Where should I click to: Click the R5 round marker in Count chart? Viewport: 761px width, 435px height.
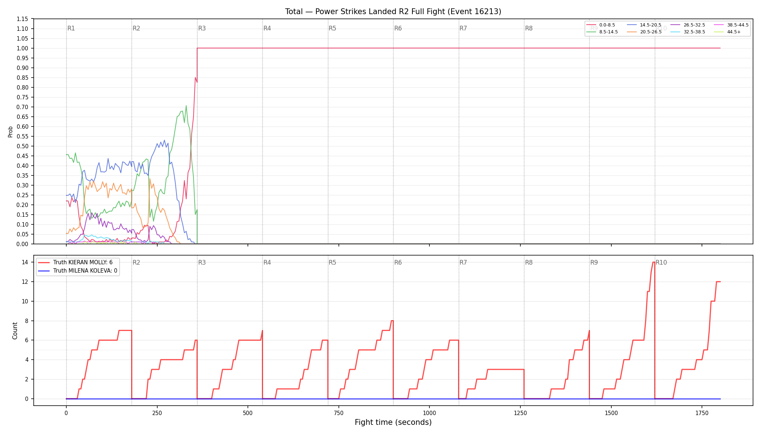[x=332, y=262]
